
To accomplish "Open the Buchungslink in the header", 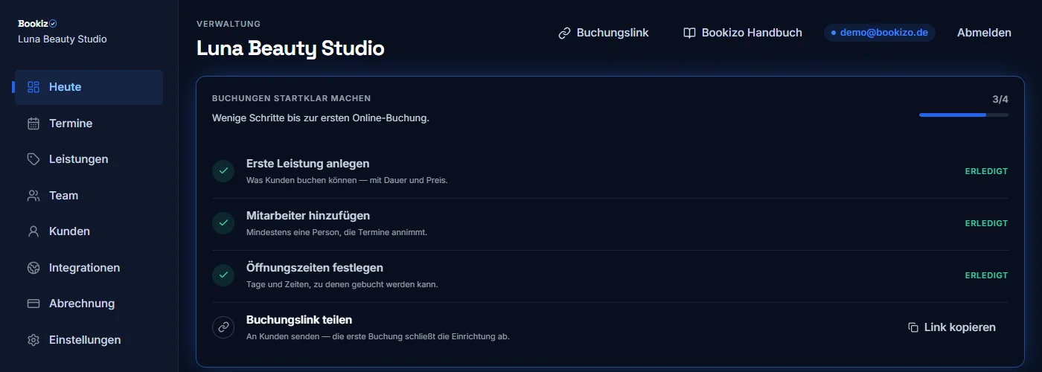I will (604, 33).
